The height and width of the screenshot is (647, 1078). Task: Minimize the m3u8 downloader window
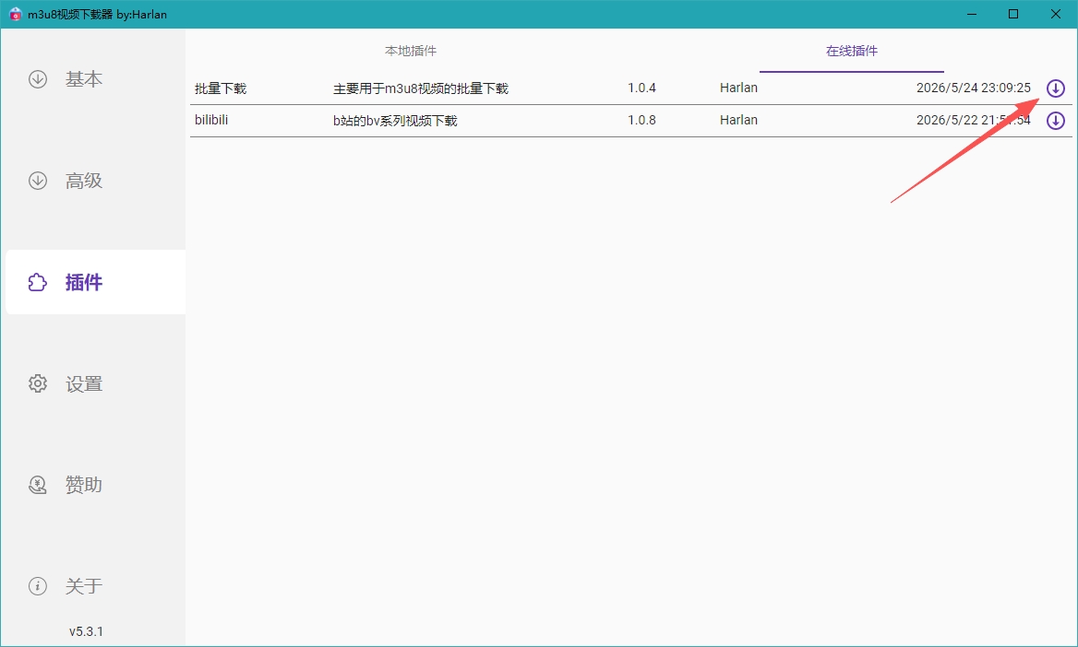point(972,14)
